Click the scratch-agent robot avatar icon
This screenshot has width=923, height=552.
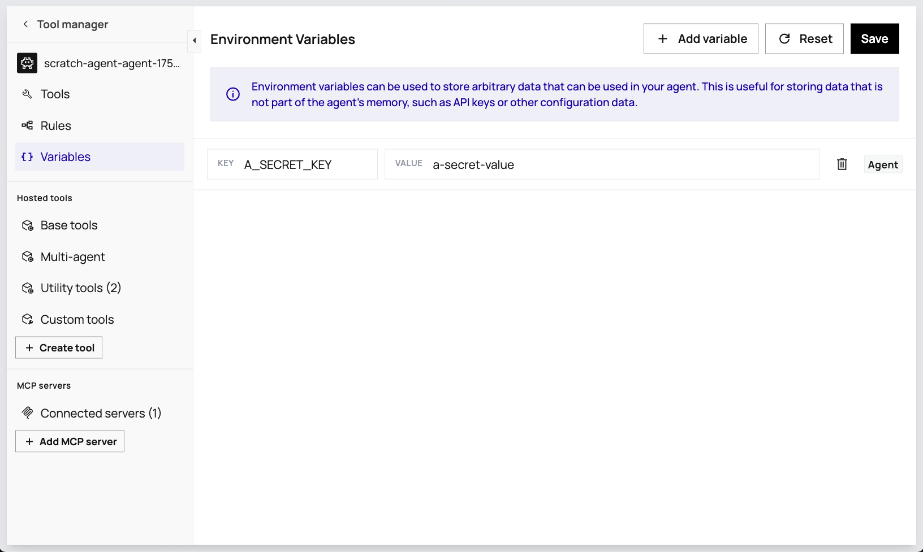pyautogui.click(x=27, y=63)
